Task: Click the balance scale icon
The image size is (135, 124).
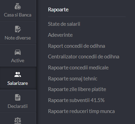Action: click(18, 120)
